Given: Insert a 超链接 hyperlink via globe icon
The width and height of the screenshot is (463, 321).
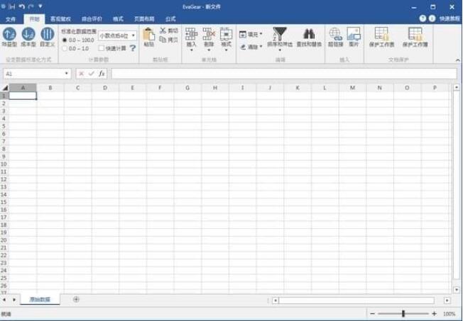Looking at the screenshot, I should pos(335,34).
